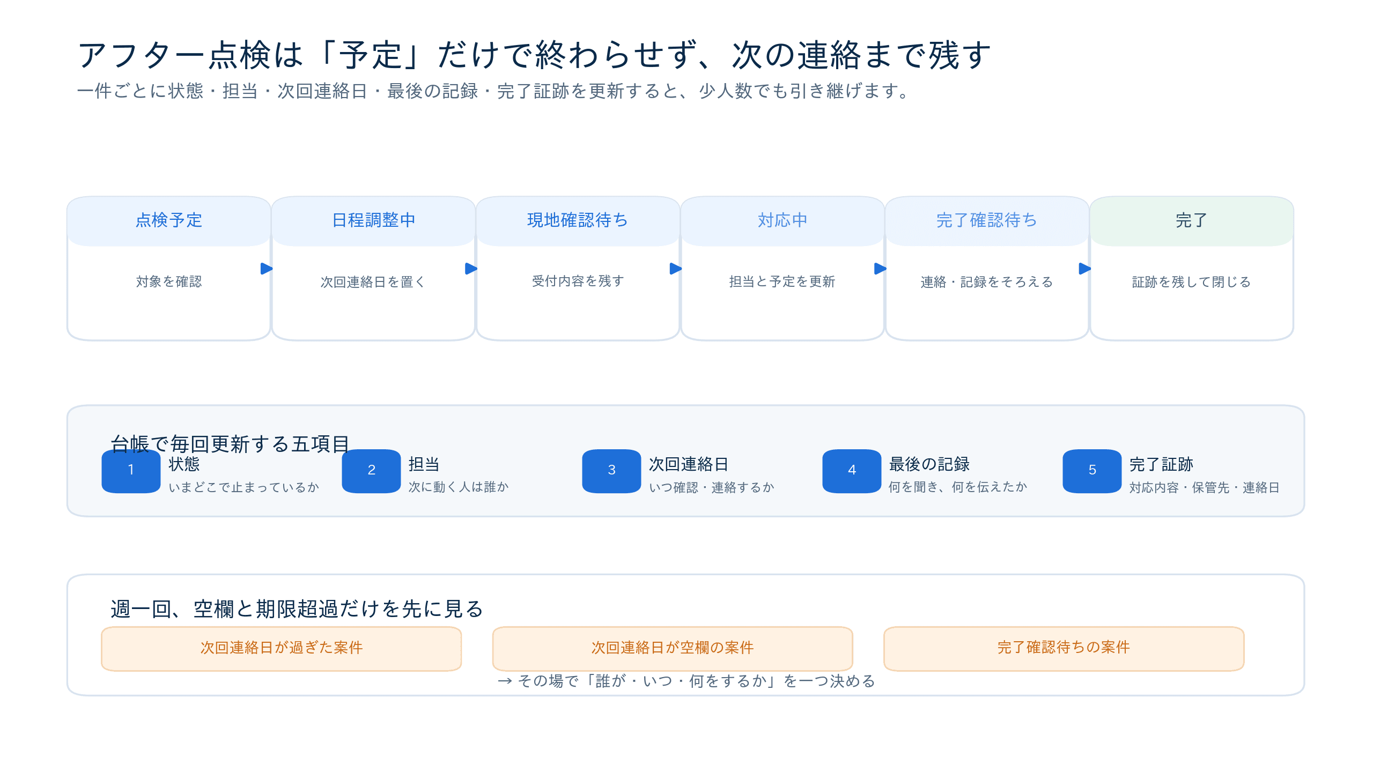
Task: Click the 次回連絡日 item label
Action: [x=689, y=464]
